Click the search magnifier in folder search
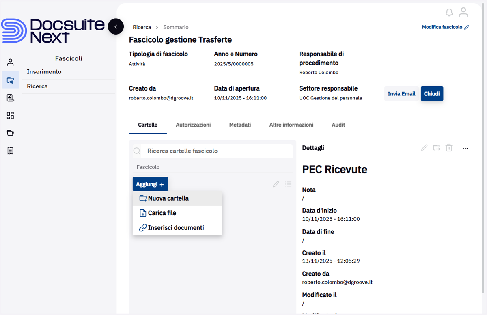Screen dimensions: 487x315 click(x=137, y=151)
